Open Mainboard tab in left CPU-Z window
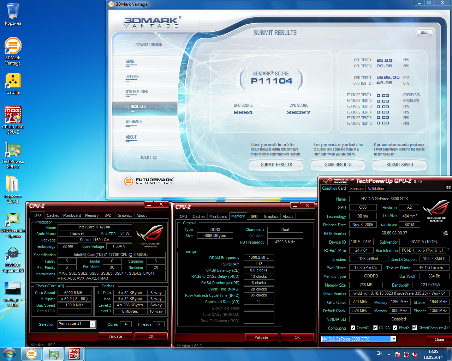Screen dimensions: 452x361 pos(72,215)
